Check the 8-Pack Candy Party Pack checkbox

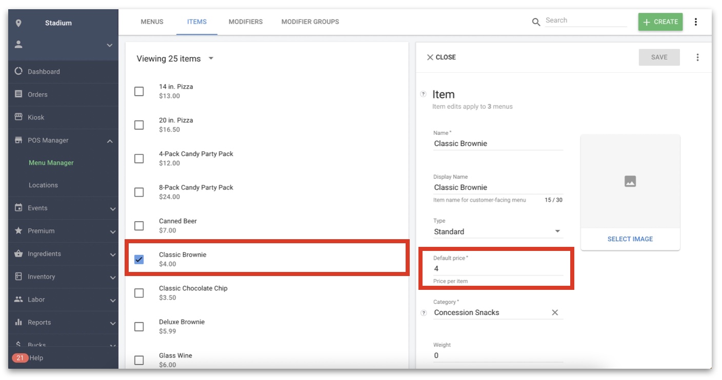tap(139, 192)
